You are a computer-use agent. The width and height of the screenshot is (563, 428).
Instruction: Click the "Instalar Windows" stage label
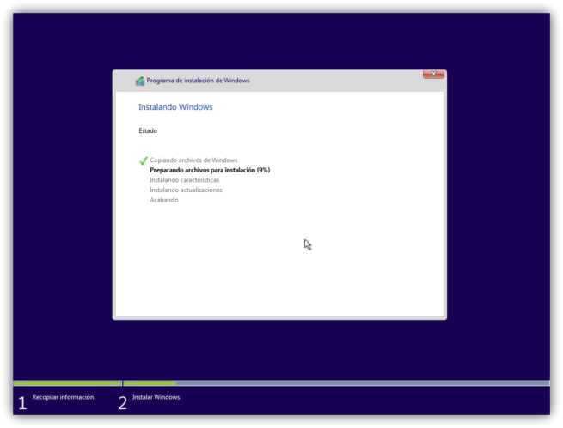pyautogui.click(x=156, y=397)
